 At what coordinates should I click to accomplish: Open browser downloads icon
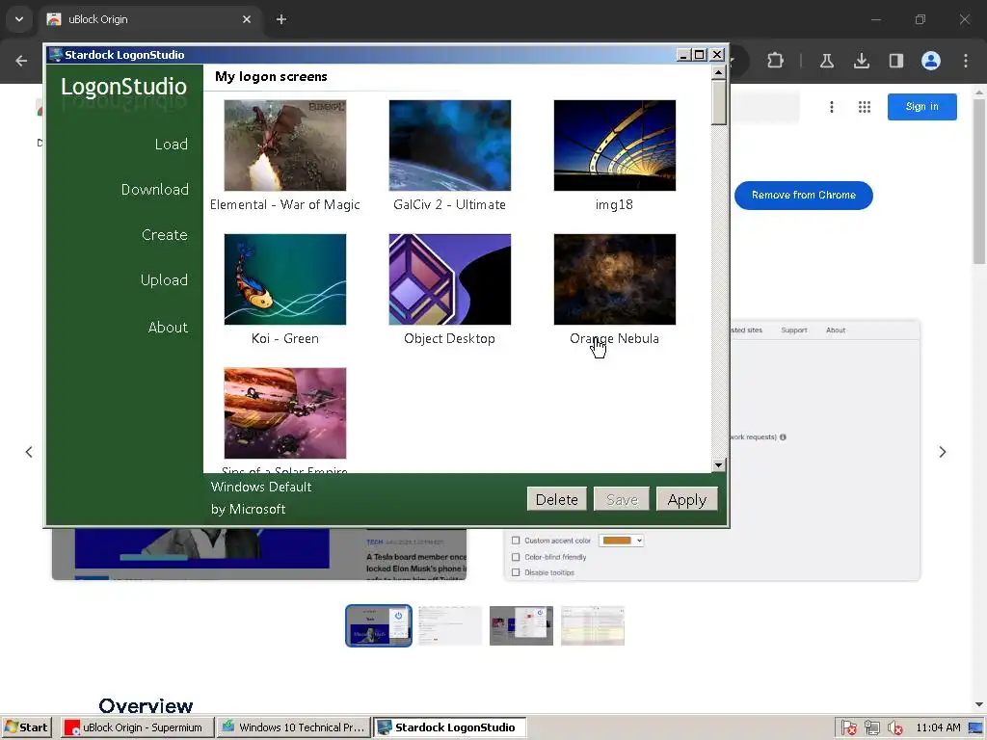pyautogui.click(x=861, y=61)
